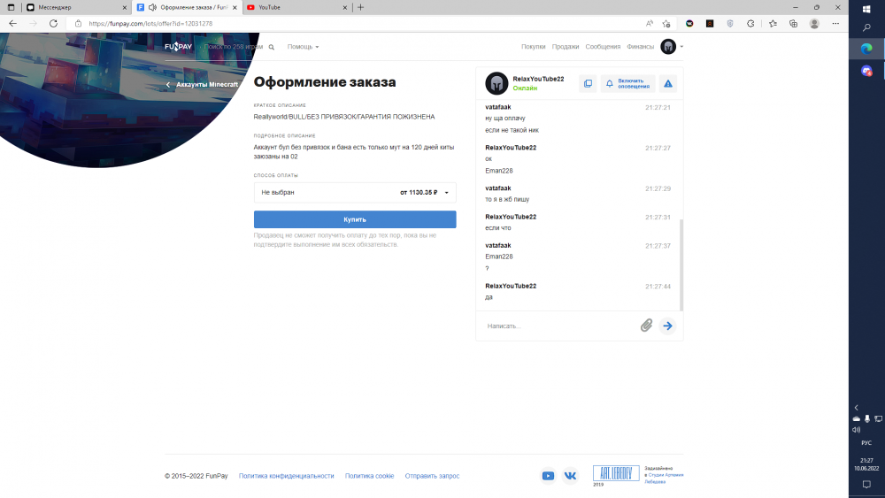885x498 pixels.
Task: Go back in browser history
Action: 13,24
